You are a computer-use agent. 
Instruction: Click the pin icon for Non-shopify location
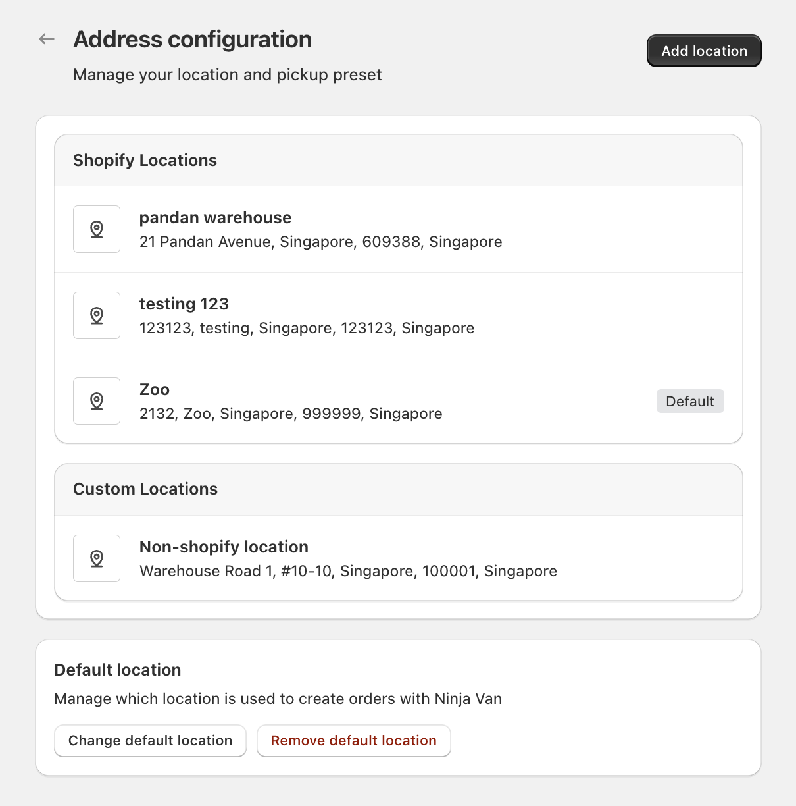click(97, 558)
